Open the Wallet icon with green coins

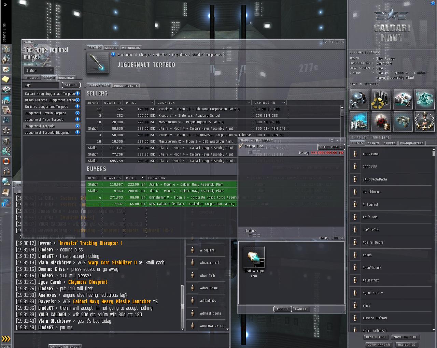pos(6,151)
